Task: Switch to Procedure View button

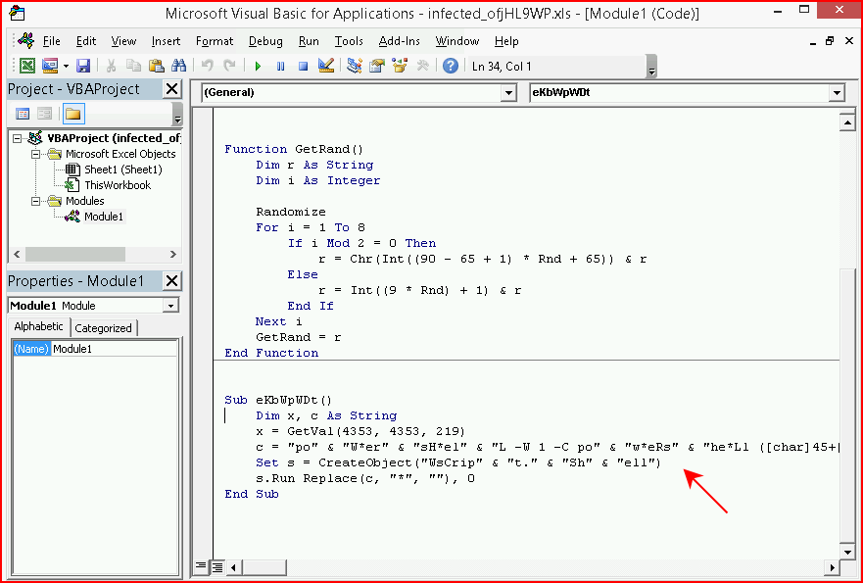Action: pyautogui.click(x=201, y=566)
